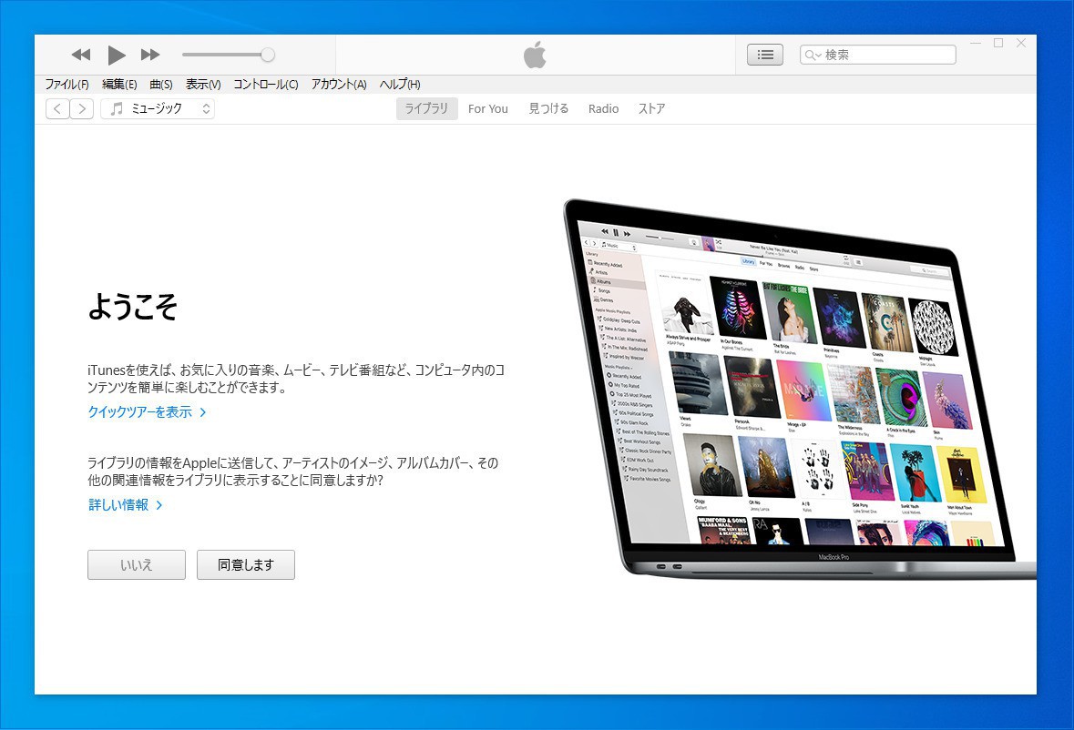
Task: Click the music note icon in media picker
Action: tap(118, 109)
